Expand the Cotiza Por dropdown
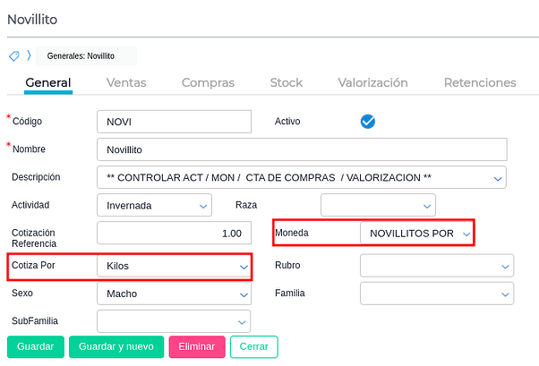 point(174,267)
